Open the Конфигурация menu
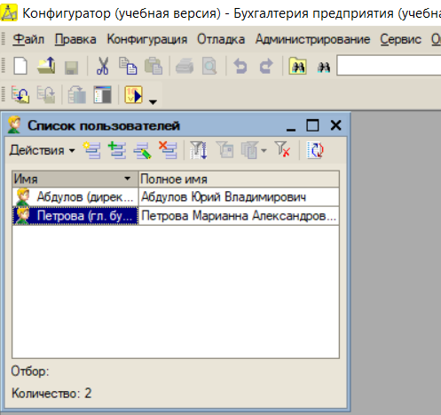Viewport: 441px width, 415px height. (x=147, y=39)
